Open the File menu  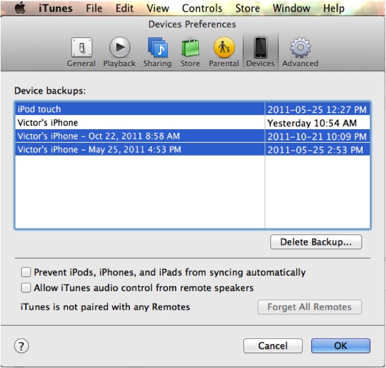pyautogui.click(x=94, y=8)
